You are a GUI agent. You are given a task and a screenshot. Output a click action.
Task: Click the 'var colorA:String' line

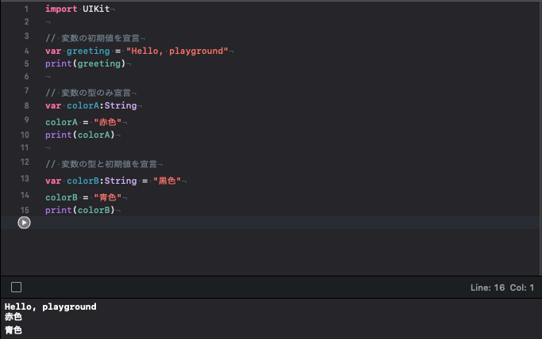click(x=91, y=105)
